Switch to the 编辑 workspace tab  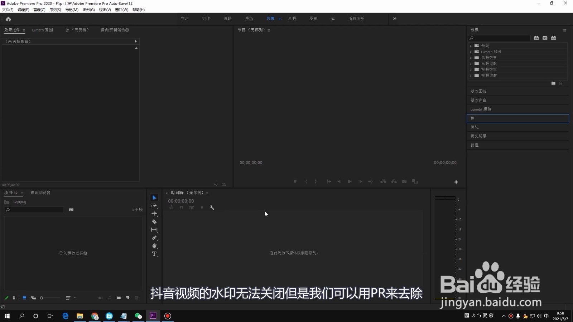(227, 19)
